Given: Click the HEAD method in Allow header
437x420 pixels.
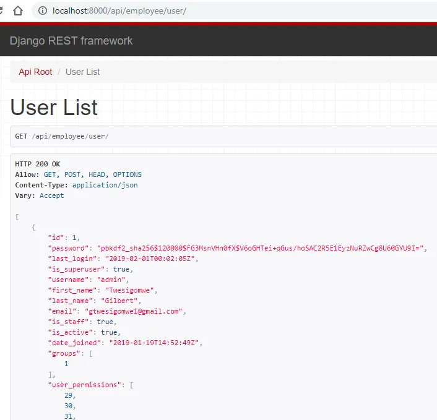Looking at the screenshot, I should click(97, 174).
